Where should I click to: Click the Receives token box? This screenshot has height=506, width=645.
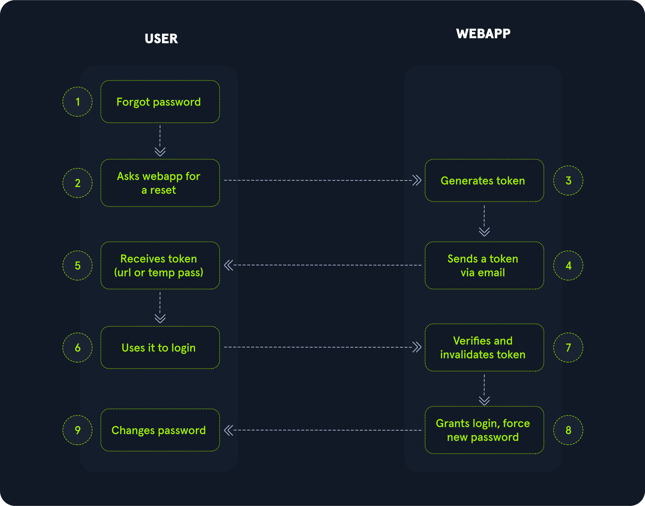pos(160,265)
